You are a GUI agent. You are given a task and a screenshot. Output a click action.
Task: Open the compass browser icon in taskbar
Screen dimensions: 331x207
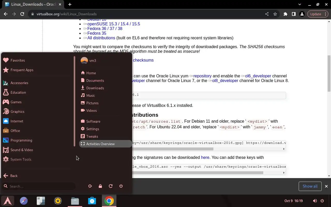24,201
